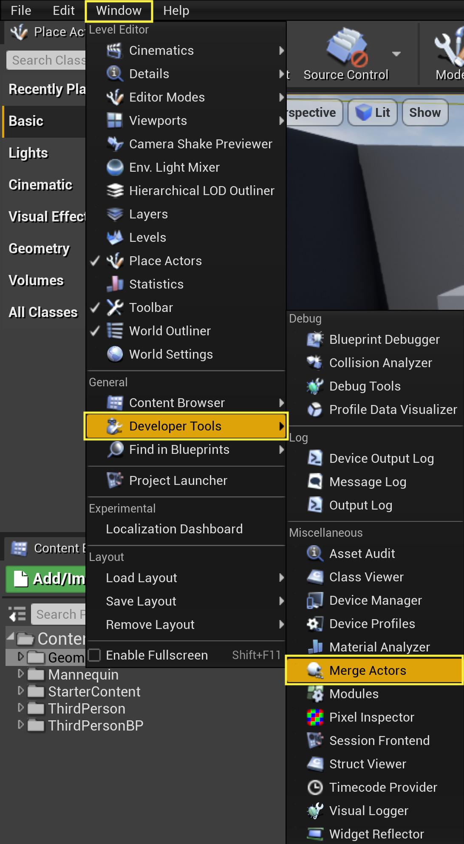Select the Output Log menu entry
Image resolution: width=464 pixels, height=844 pixels.
tap(374, 505)
